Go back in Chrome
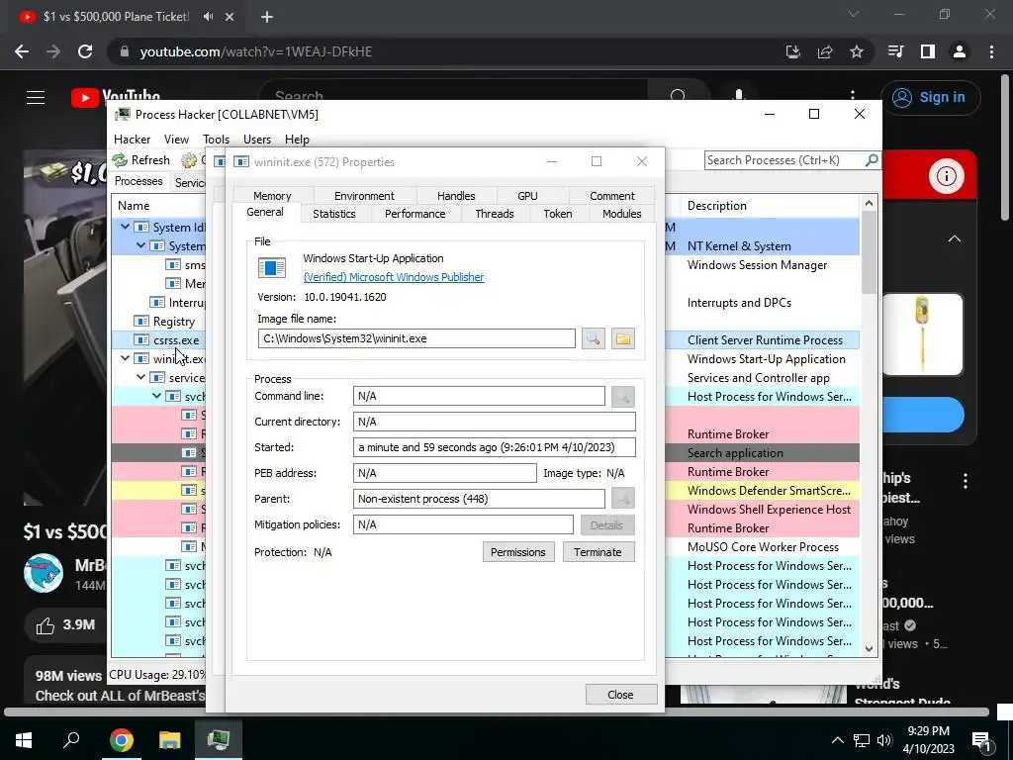Viewport: 1013px width, 760px height. (x=22, y=51)
